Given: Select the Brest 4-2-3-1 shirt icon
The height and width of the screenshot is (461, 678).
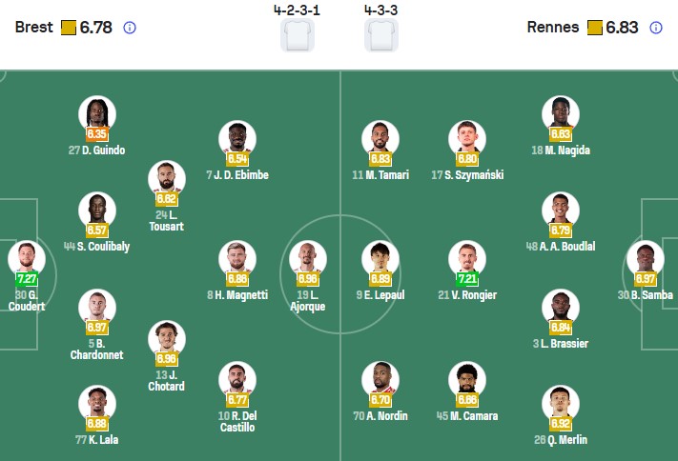Looking at the screenshot, I should [x=297, y=35].
